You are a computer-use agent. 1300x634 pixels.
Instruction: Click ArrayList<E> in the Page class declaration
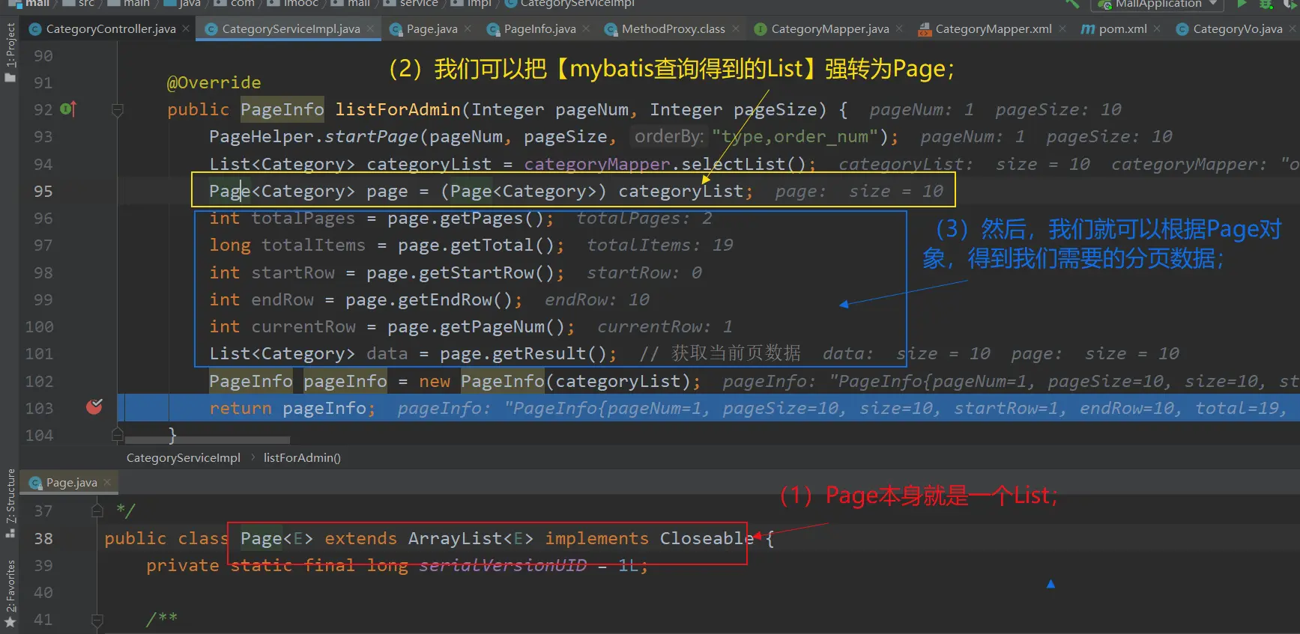coord(471,538)
